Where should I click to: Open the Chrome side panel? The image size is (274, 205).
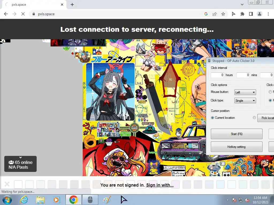[251, 14]
